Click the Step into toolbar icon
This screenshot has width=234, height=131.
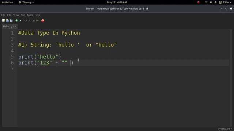(30, 20)
